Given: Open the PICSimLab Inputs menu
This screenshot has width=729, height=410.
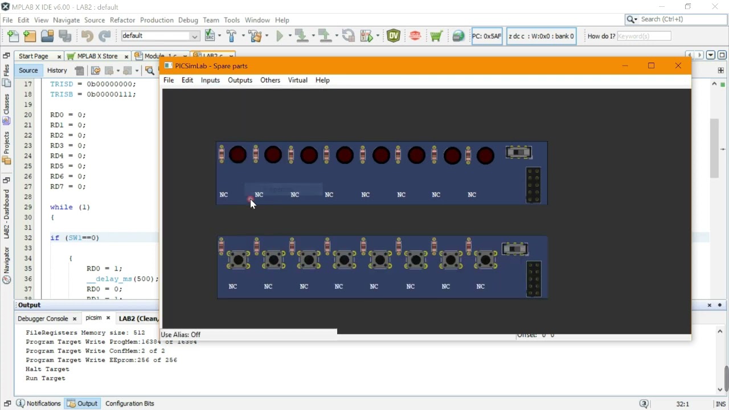Looking at the screenshot, I should 210,80.
